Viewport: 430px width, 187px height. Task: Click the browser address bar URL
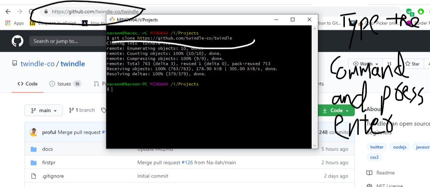coord(95,12)
